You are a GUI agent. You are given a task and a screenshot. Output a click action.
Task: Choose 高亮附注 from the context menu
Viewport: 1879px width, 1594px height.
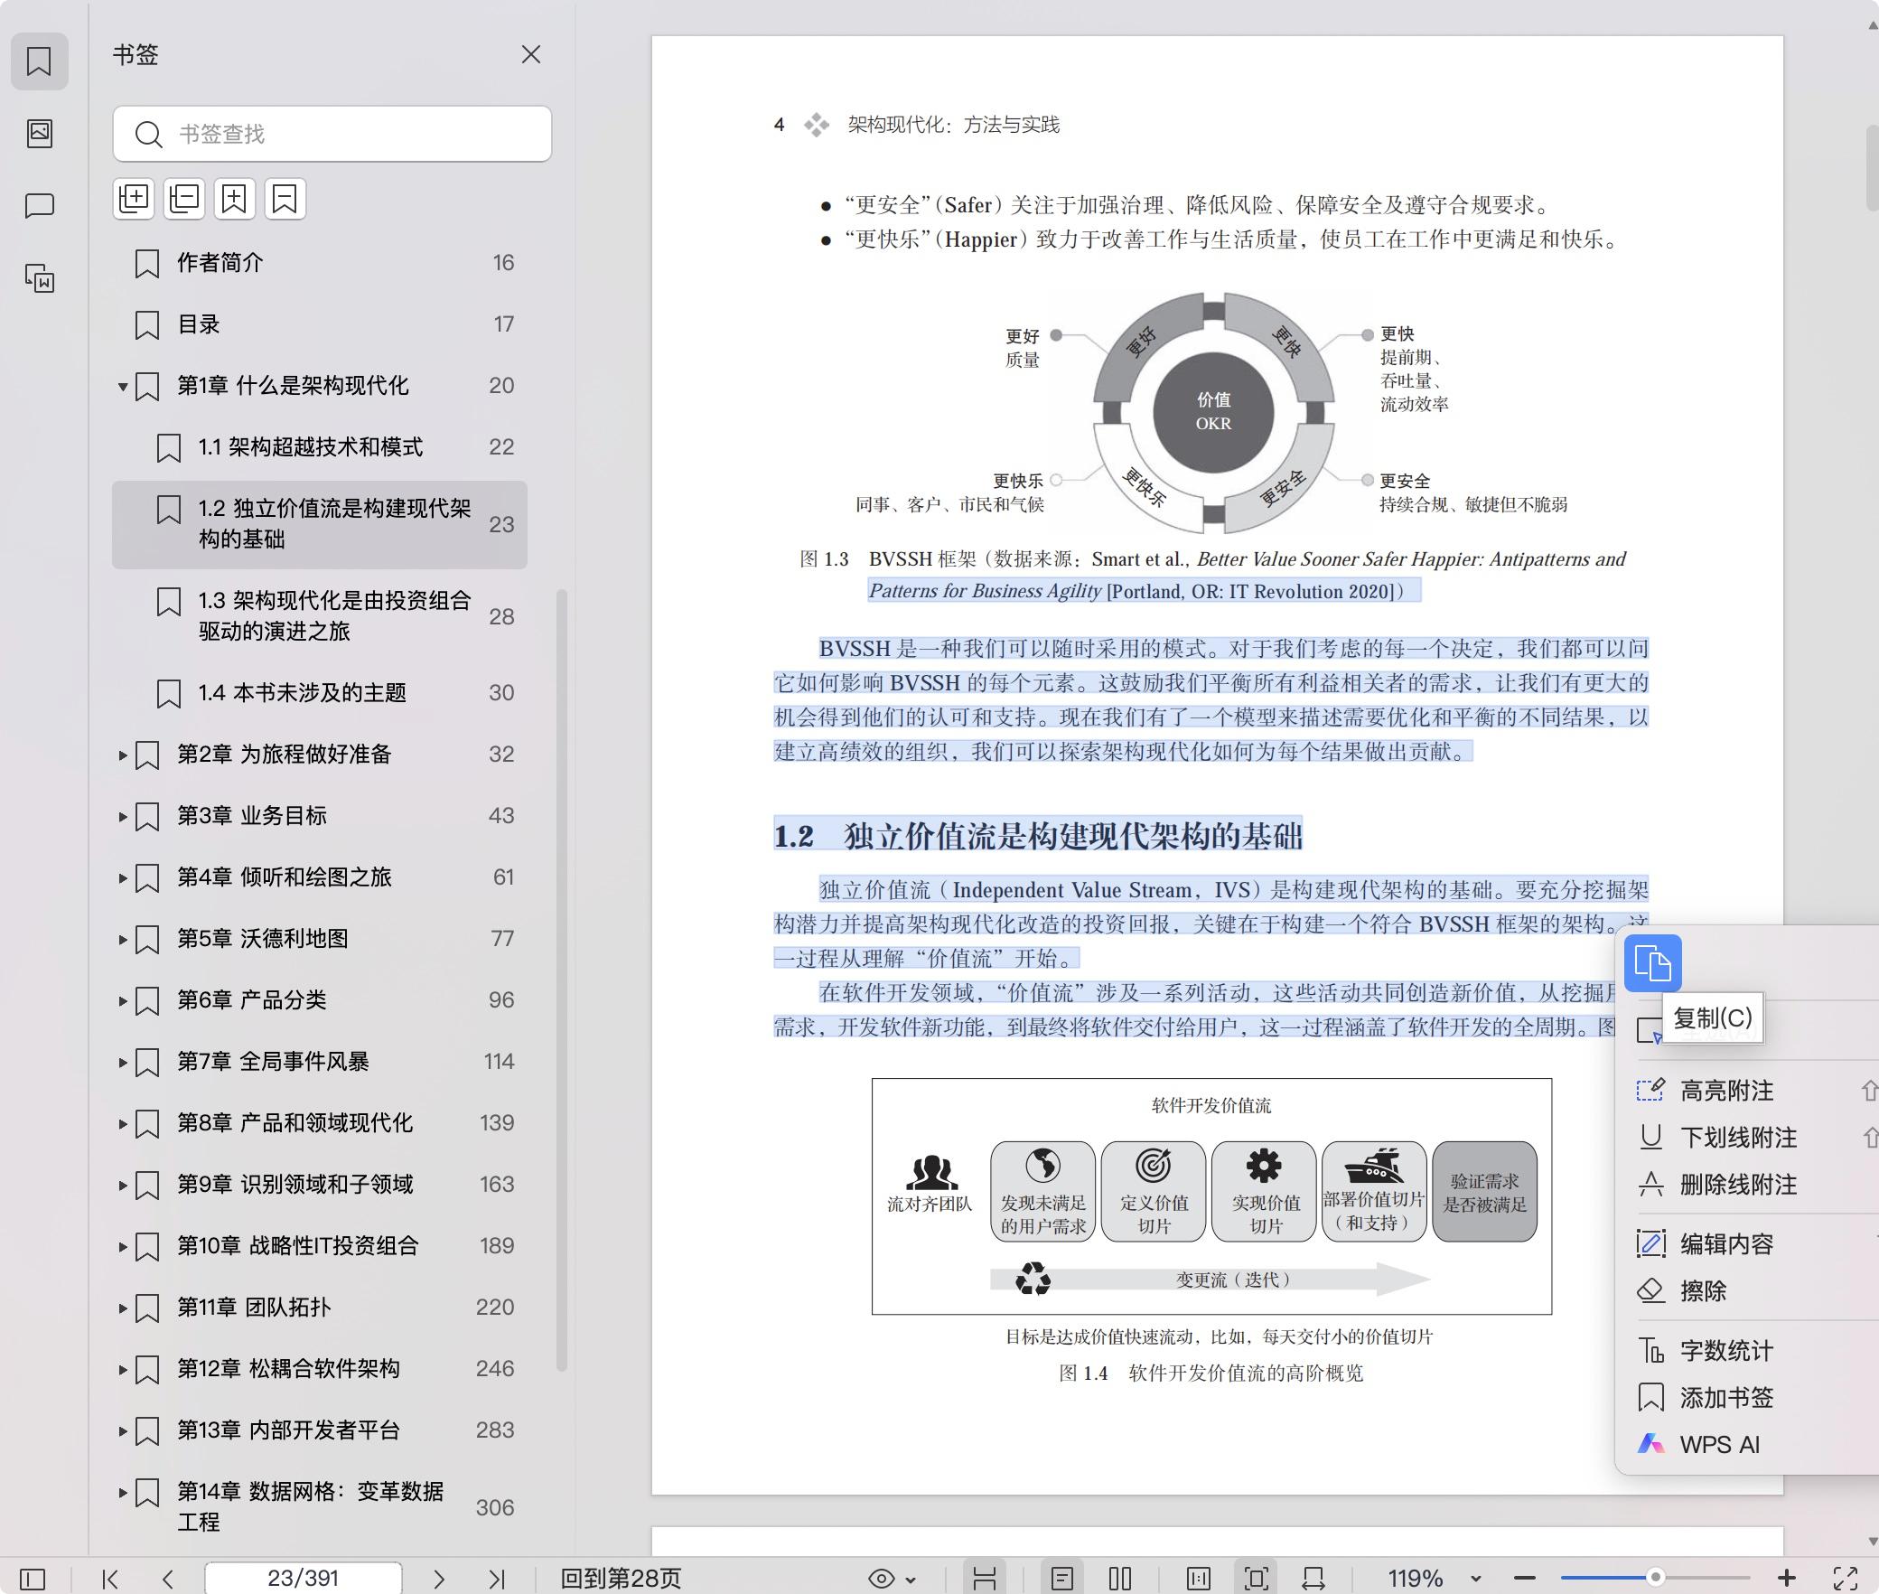(x=1725, y=1091)
